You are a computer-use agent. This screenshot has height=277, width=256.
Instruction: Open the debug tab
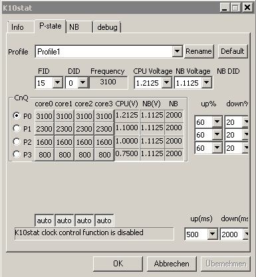pyautogui.click(x=107, y=27)
